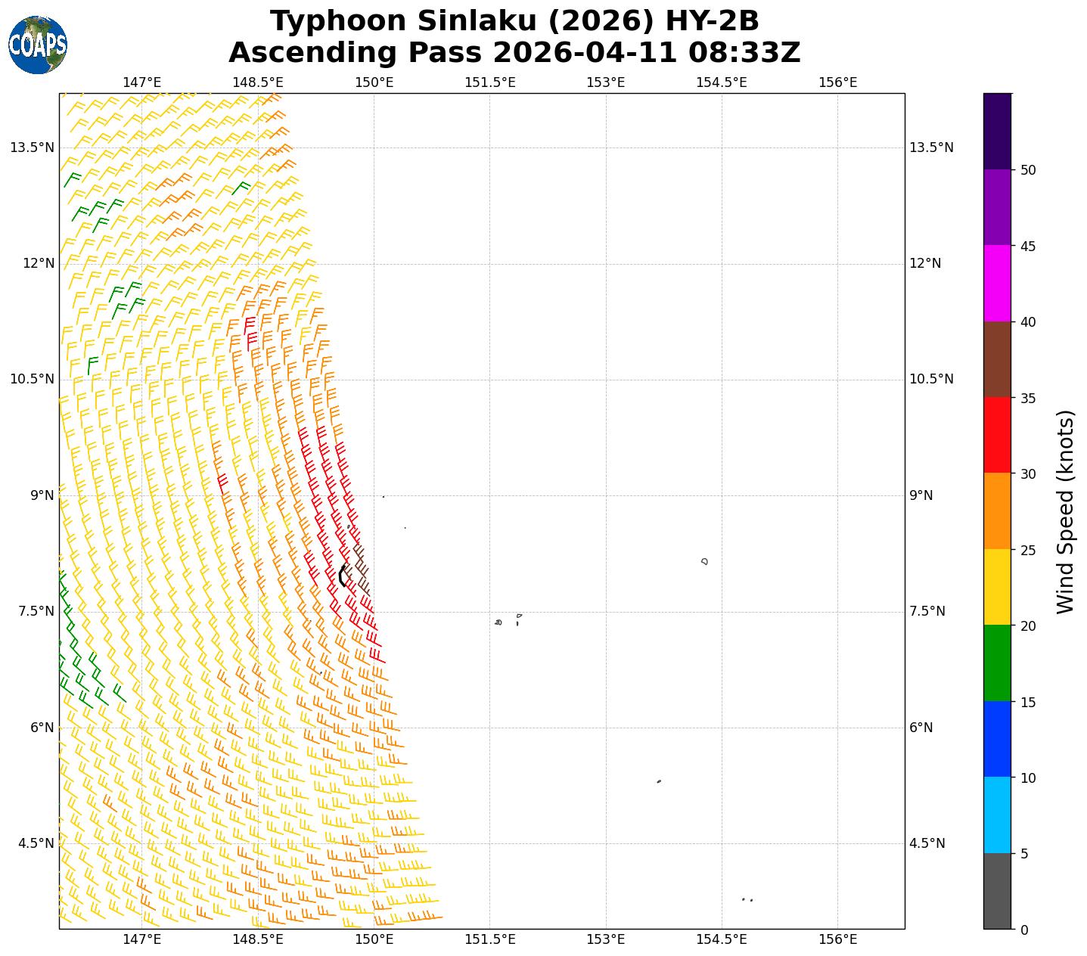
Task: Click the Ascending Pass 2026-04-11 08:33Z subtitle
Action: pyautogui.click(x=514, y=53)
